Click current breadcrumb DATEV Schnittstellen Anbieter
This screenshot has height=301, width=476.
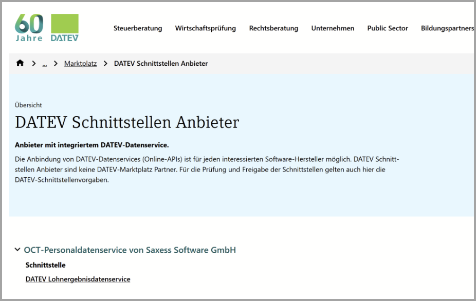pyautogui.click(x=161, y=63)
